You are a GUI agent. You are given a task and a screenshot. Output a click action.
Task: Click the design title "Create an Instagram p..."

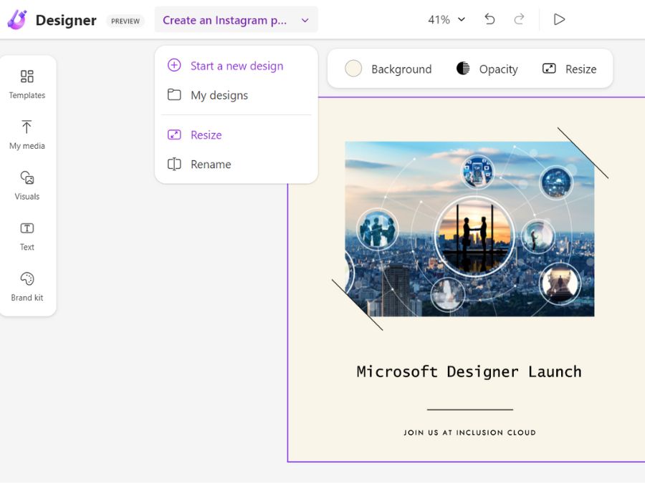pos(224,20)
